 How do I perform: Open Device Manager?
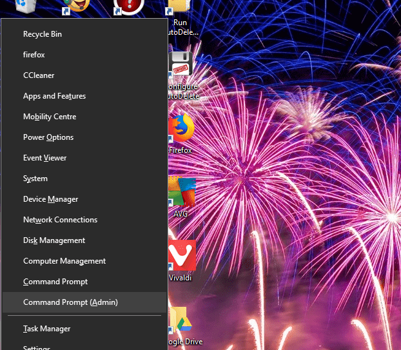click(84, 199)
